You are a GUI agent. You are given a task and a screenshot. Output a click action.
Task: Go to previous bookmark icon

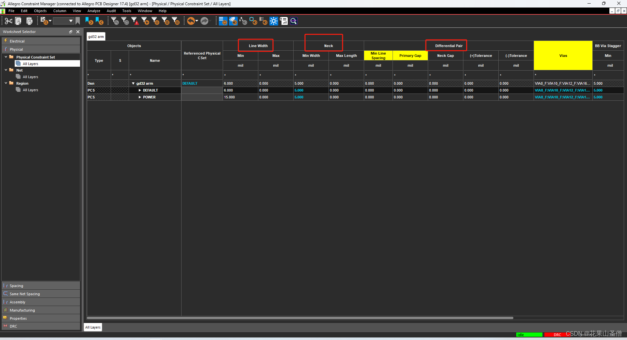click(100, 21)
